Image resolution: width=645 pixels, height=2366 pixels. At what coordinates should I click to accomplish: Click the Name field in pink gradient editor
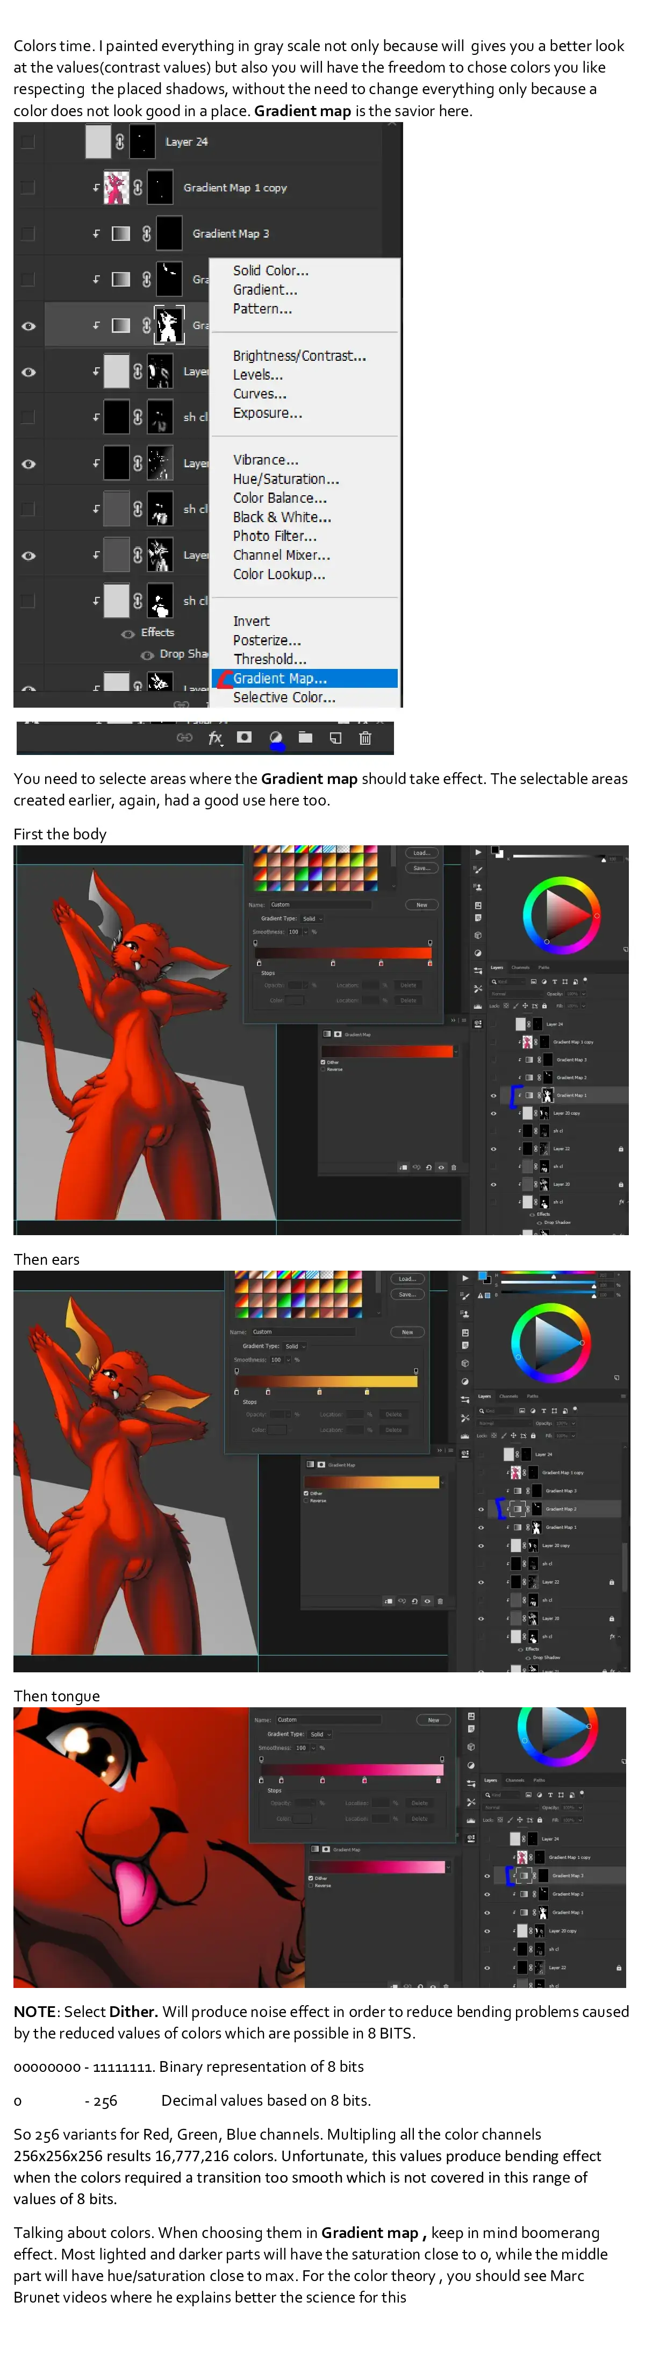tap(328, 1720)
